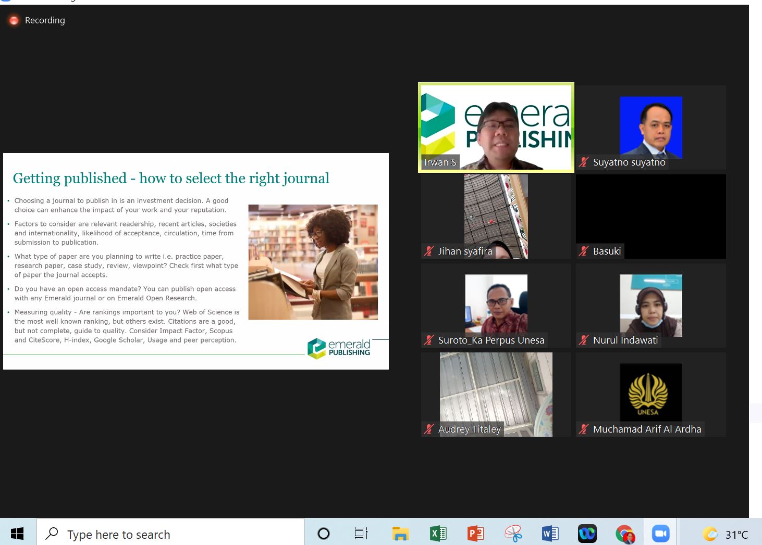Image resolution: width=762 pixels, height=545 pixels.
Task: Open Snipping Tool in taskbar
Action: tap(513, 534)
